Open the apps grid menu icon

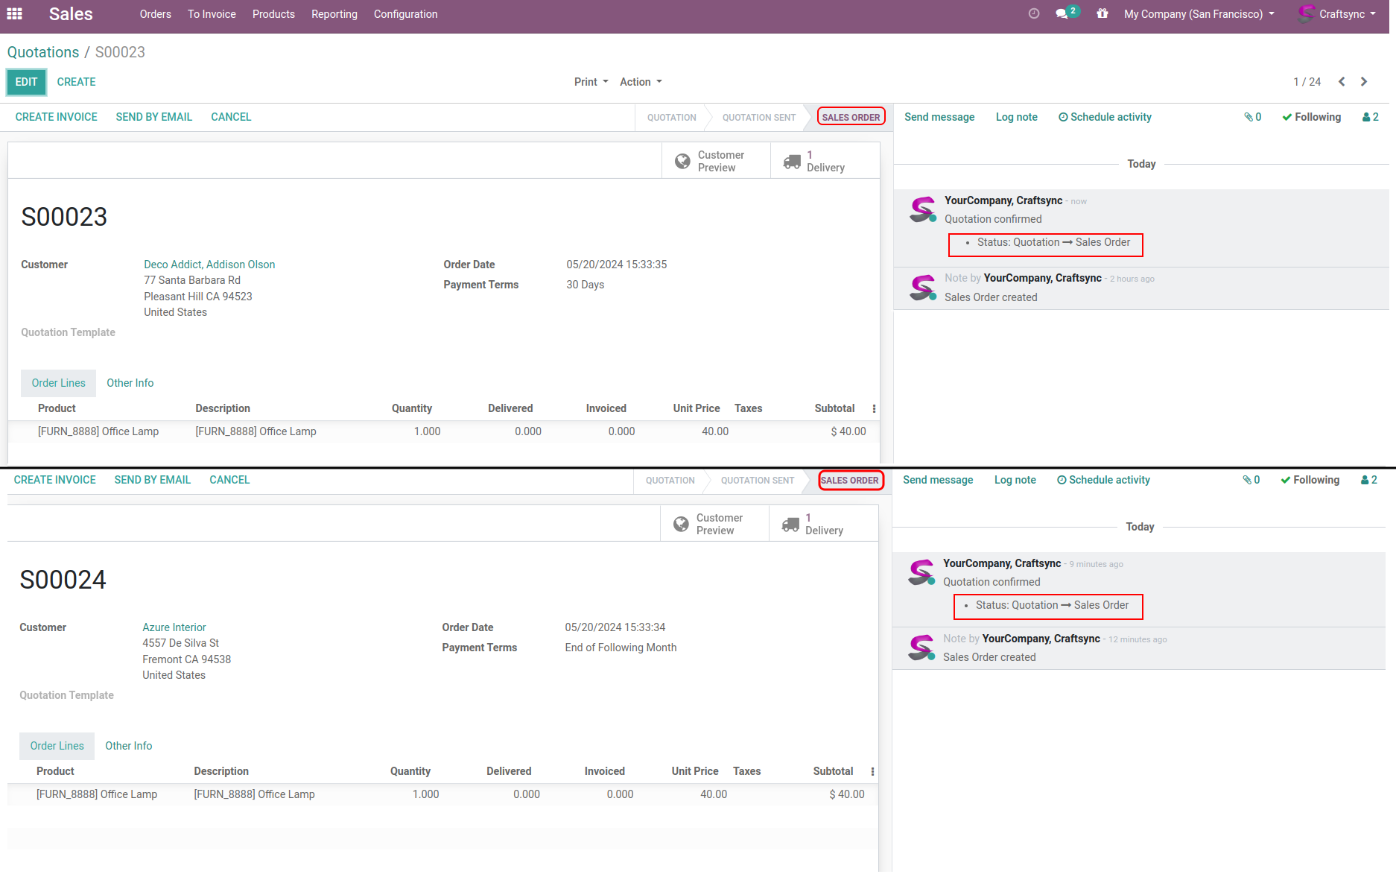point(14,14)
